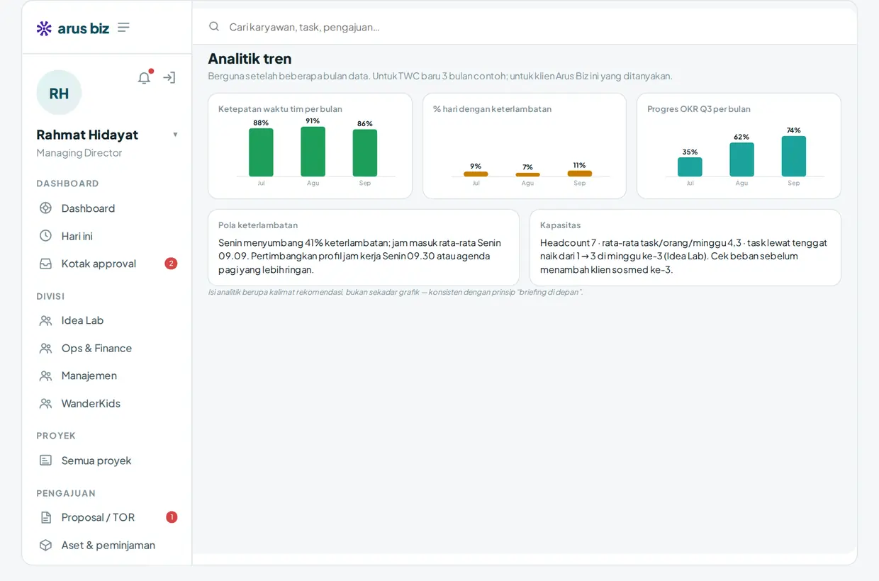Screen dimensions: 879x581
Task: Click the Managing Director subtitle
Action: pos(79,153)
